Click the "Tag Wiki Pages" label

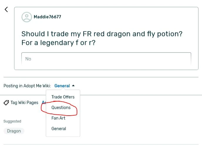(24, 103)
